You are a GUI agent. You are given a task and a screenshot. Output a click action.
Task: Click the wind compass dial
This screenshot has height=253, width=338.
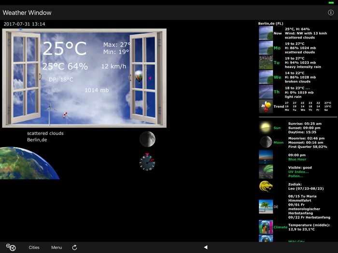click(x=147, y=162)
